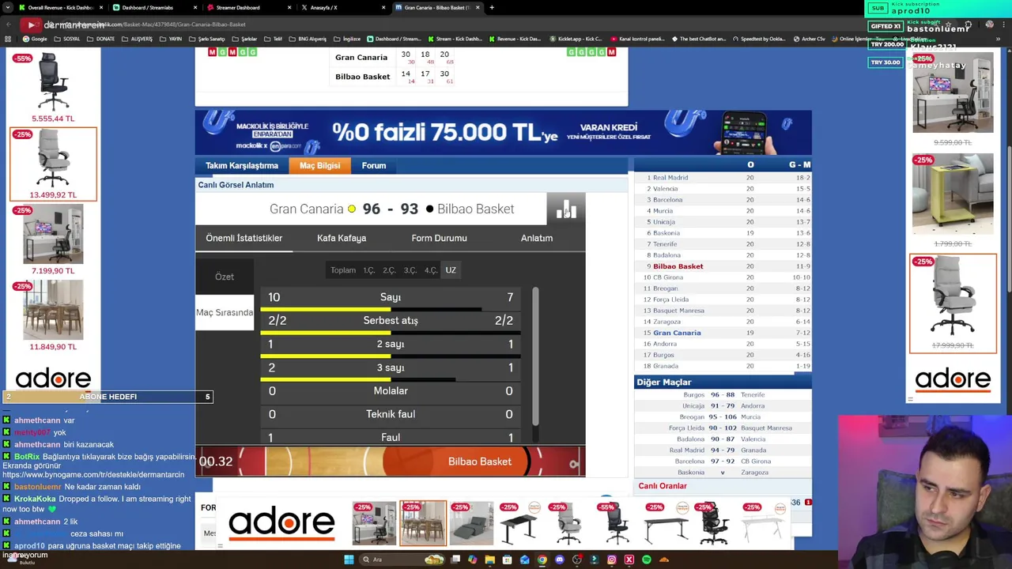The width and height of the screenshot is (1012, 569).
Task: Click the YouTube play icon overlay
Action: point(32,25)
